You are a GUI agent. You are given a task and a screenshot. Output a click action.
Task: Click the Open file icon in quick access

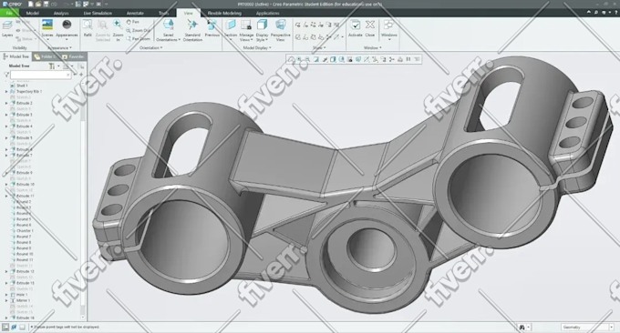(38, 4)
